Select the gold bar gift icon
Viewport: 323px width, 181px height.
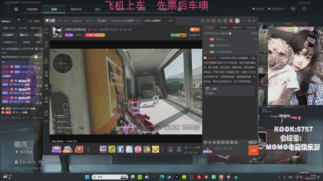click(x=155, y=149)
